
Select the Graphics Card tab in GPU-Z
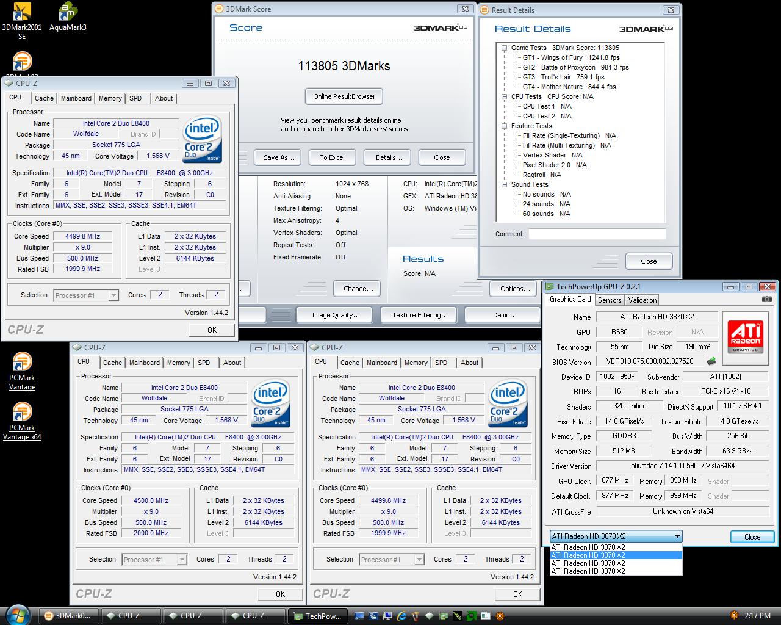pyautogui.click(x=570, y=299)
